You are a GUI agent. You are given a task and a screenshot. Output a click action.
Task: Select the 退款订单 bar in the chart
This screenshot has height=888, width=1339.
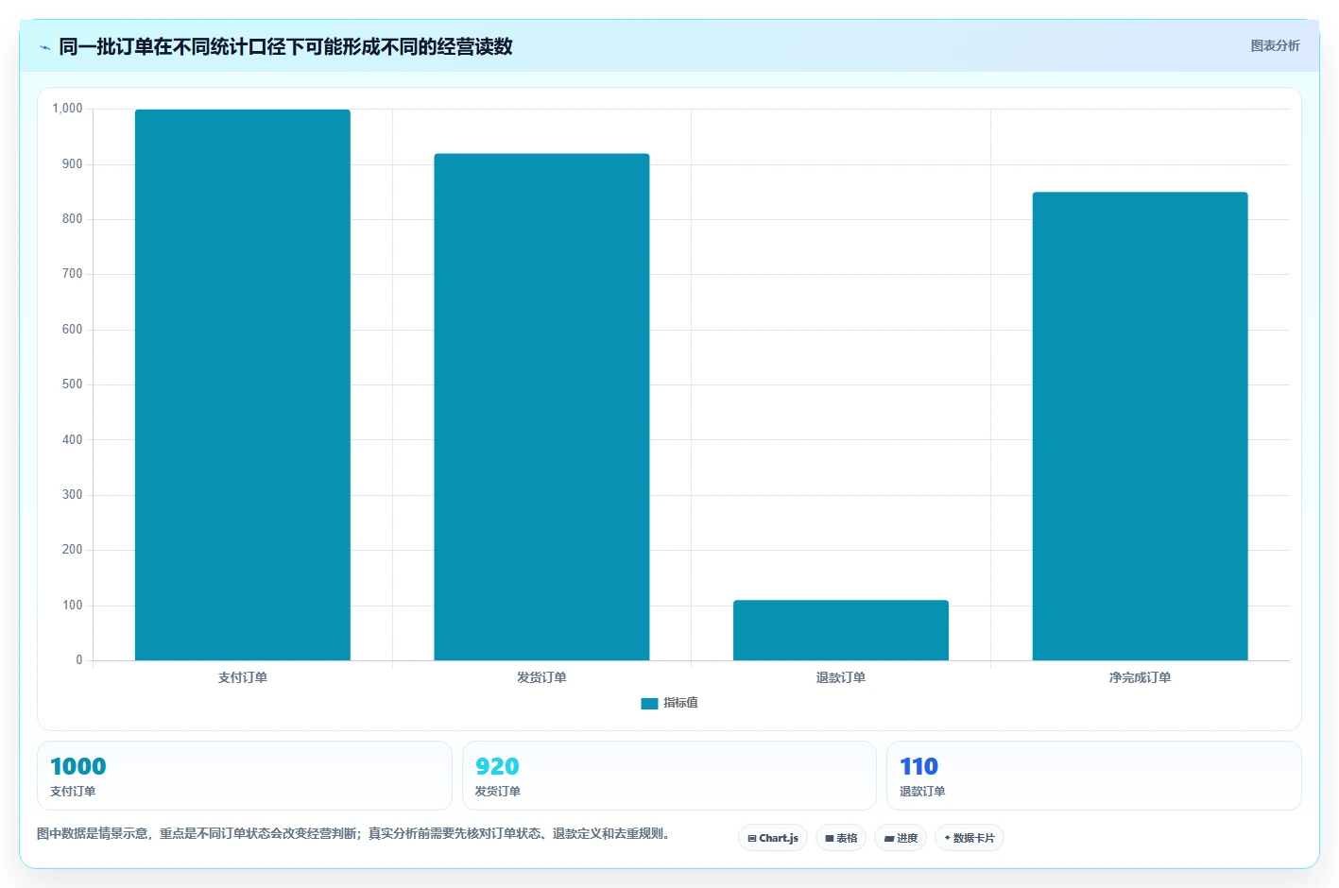point(841,630)
